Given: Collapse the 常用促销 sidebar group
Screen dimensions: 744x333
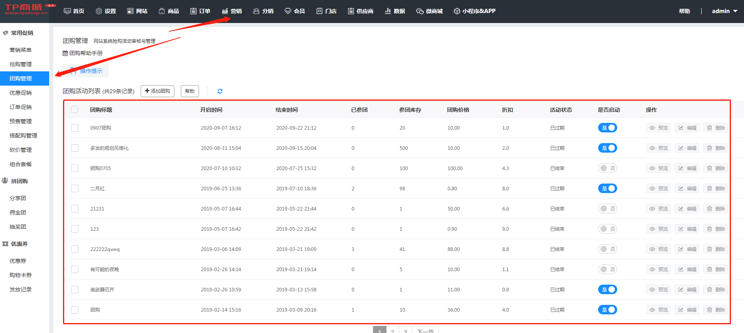Looking at the screenshot, I should click(22, 33).
